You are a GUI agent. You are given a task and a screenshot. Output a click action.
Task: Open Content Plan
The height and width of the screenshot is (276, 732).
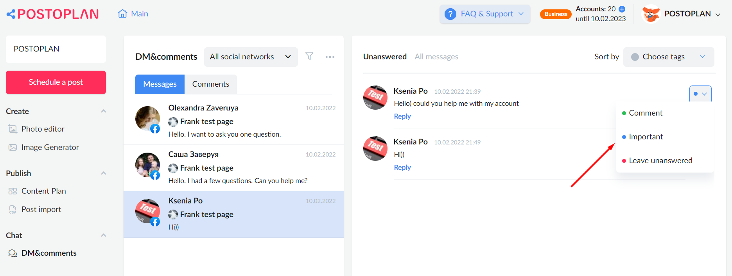(44, 191)
